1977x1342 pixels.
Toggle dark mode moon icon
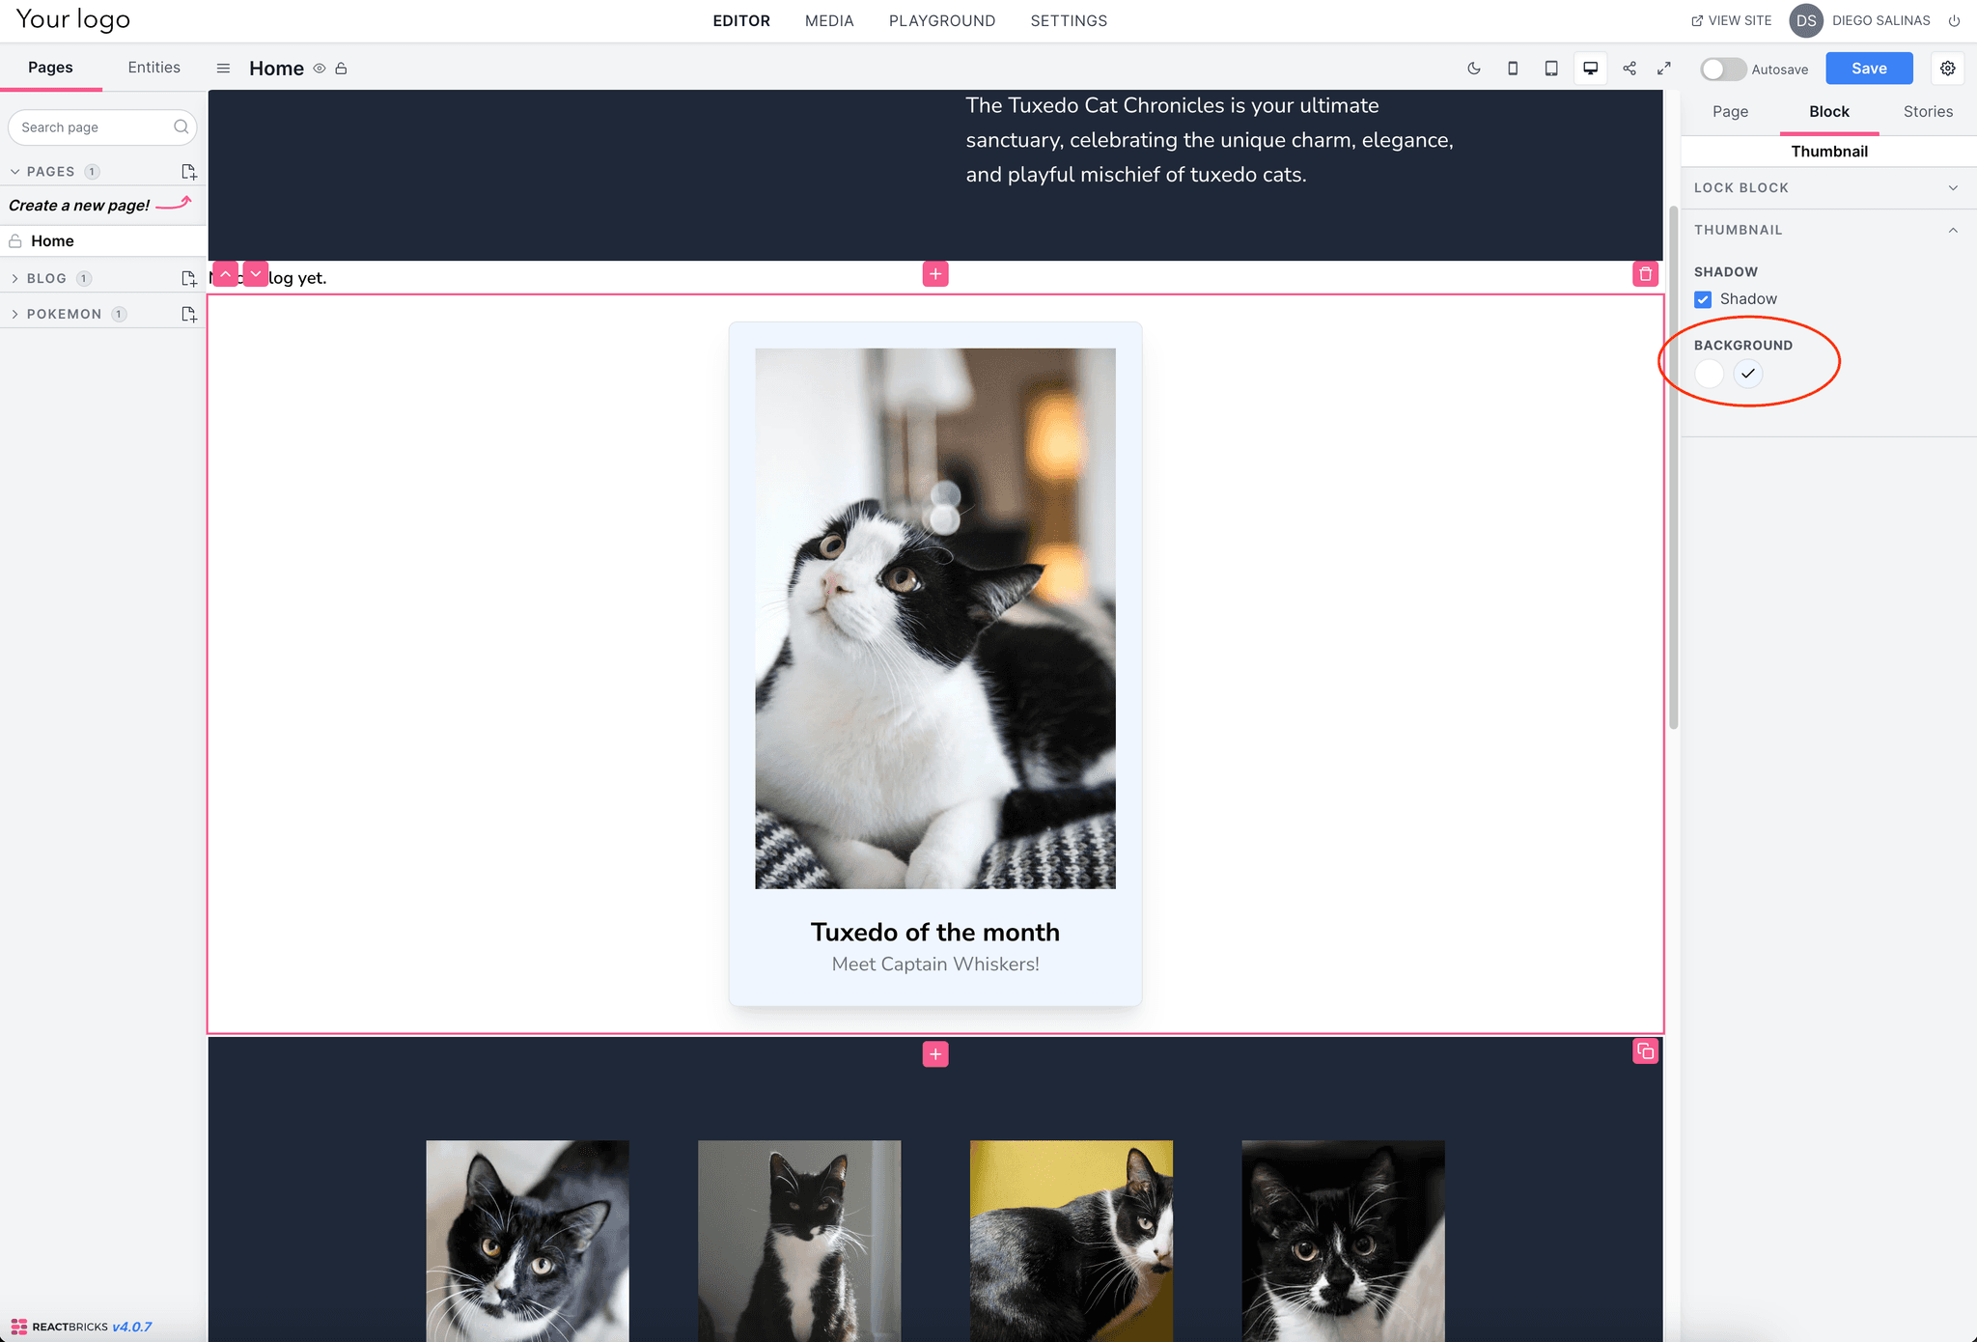[1474, 69]
